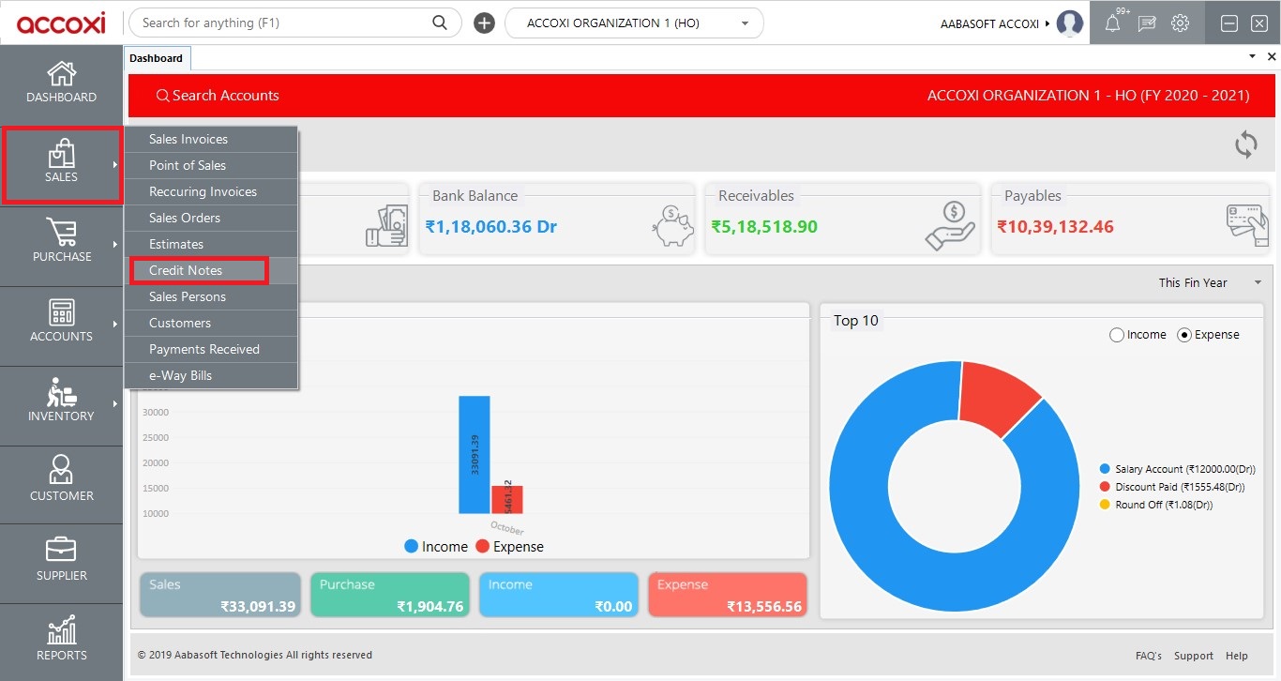
Task: Open the Reports module from the sidebar
Action: tap(61, 643)
